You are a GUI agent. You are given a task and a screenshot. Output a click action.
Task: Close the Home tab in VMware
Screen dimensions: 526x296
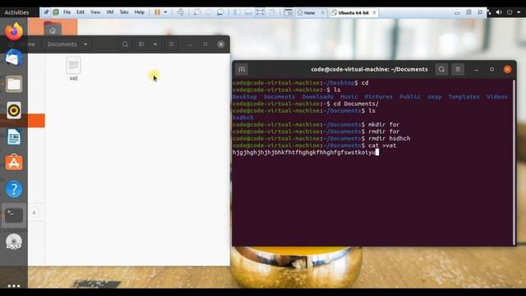pos(323,13)
